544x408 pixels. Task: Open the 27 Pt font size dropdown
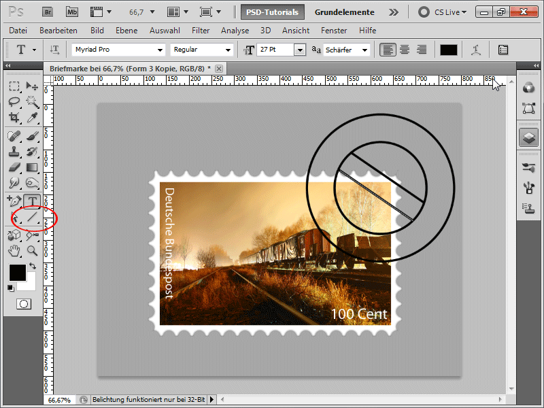pos(300,50)
